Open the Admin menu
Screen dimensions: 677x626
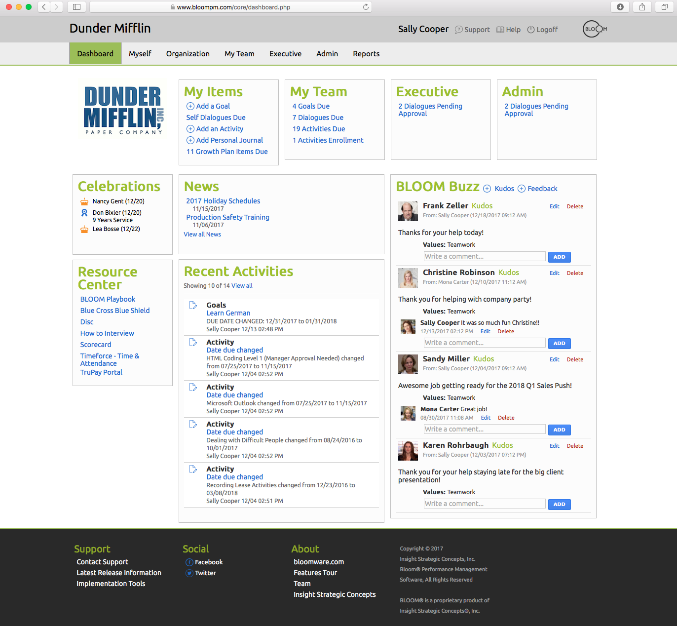tap(327, 54)
